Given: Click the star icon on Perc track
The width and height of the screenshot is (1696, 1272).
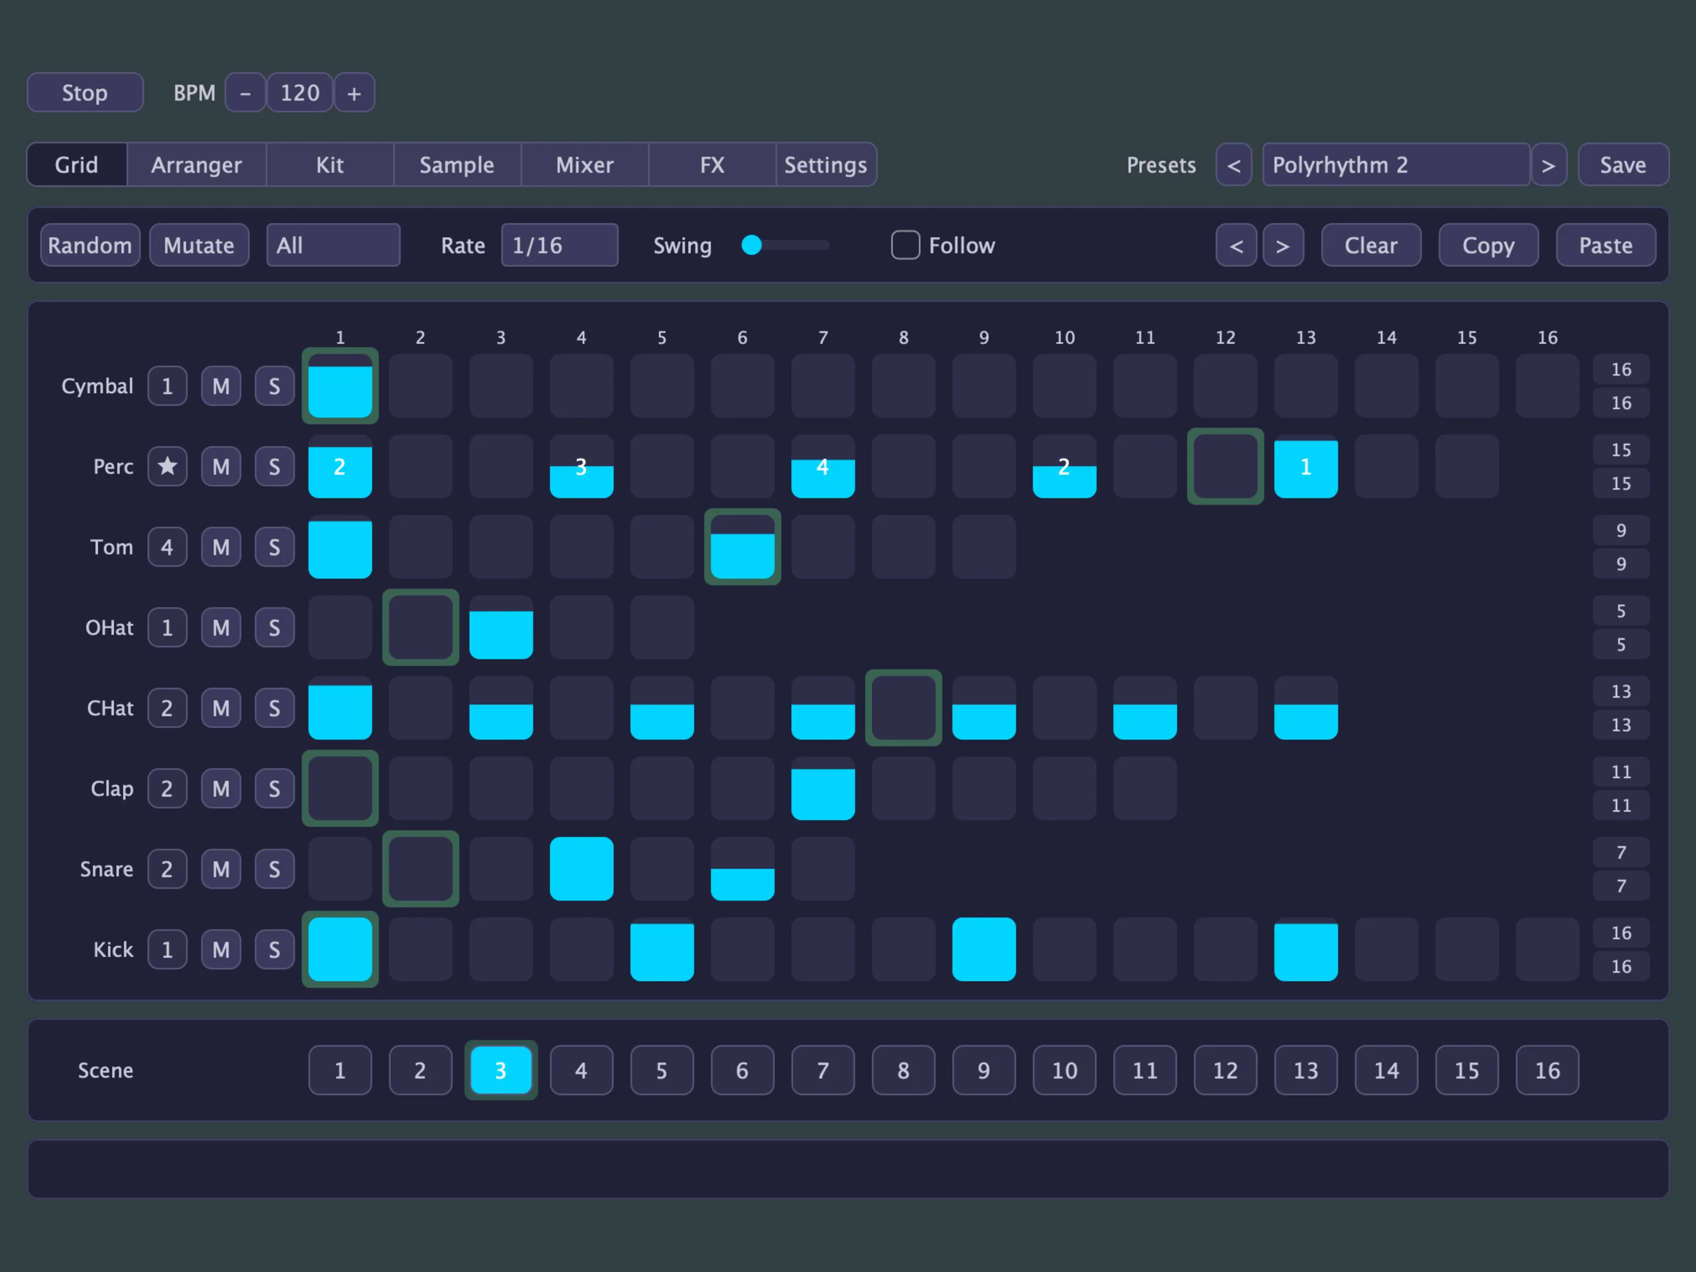Looking at the screenshot, I should tap(167, 466).
